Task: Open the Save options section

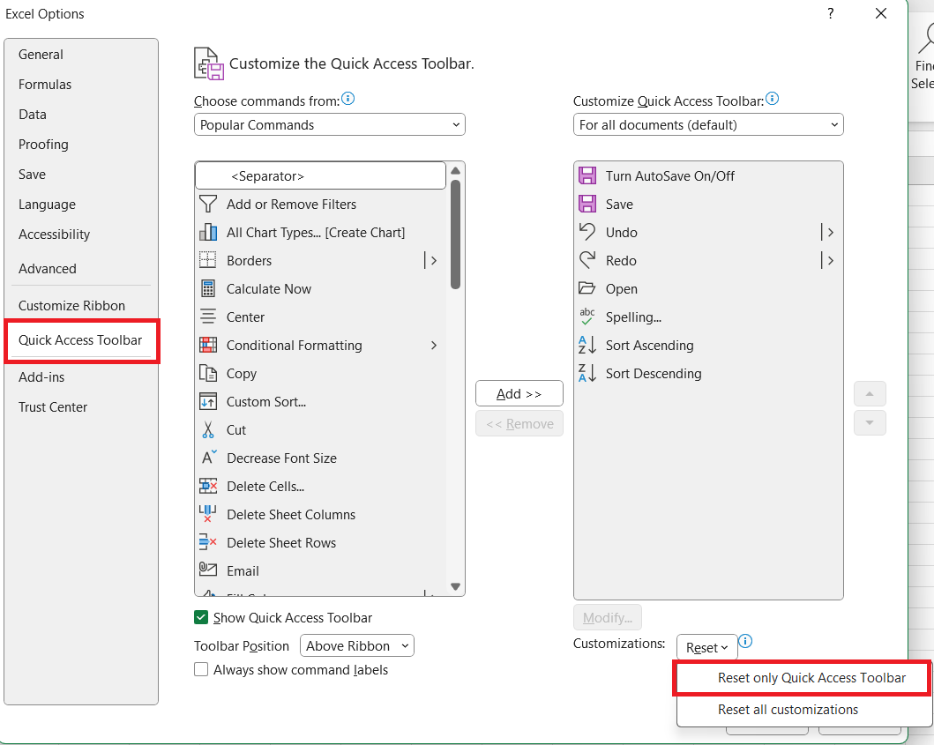Action: coord(81,175)
